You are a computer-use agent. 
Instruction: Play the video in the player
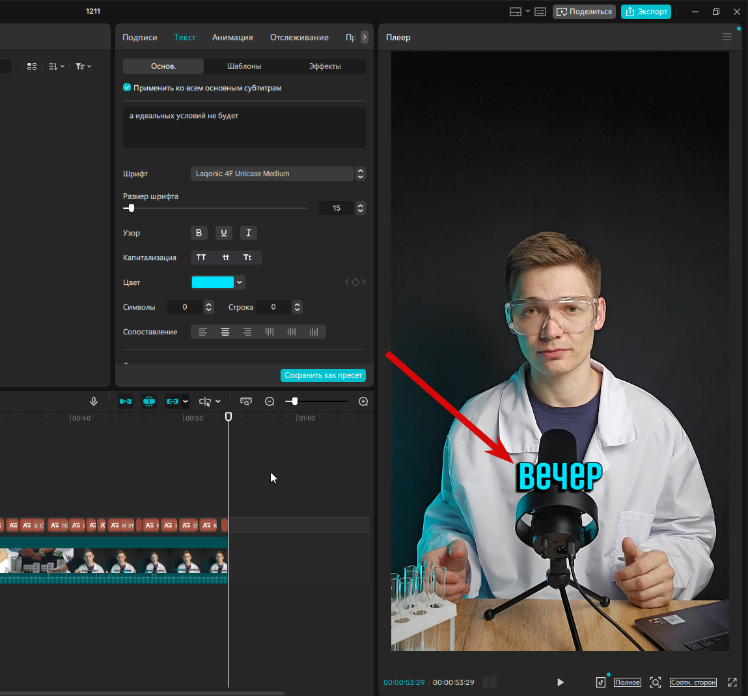(x=561, y=682)
